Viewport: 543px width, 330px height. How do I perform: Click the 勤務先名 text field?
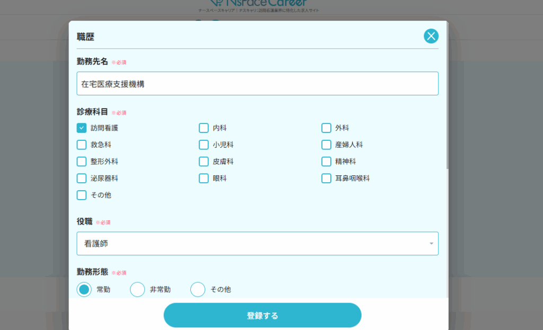pyautogui.click(x=257, y=84)
